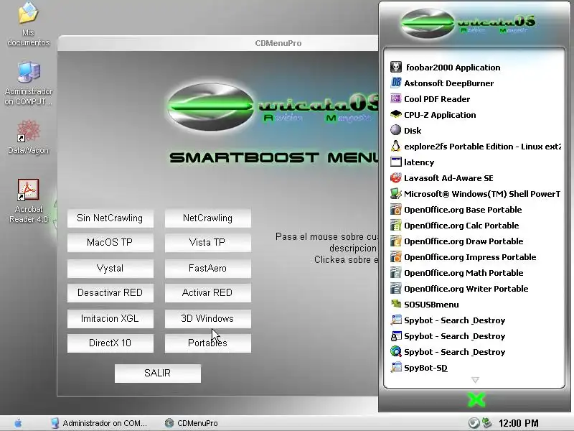
Task: Open Microsoft Windows Shell PowerToy icon
Action: coord(396,193)
